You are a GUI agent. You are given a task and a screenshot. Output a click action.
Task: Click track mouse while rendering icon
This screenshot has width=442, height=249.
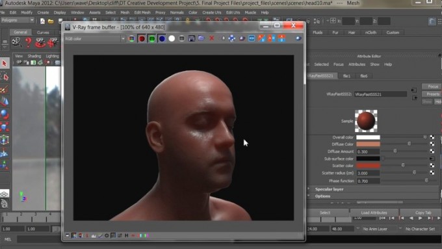(x=223, y=38)
